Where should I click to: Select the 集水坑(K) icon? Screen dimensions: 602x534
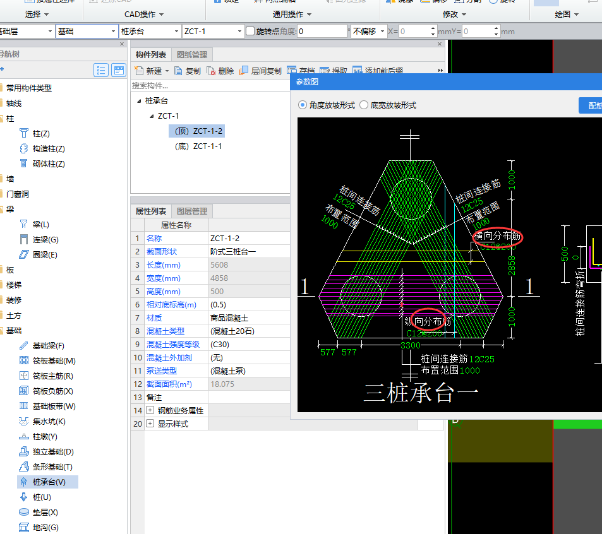[24, 421]
